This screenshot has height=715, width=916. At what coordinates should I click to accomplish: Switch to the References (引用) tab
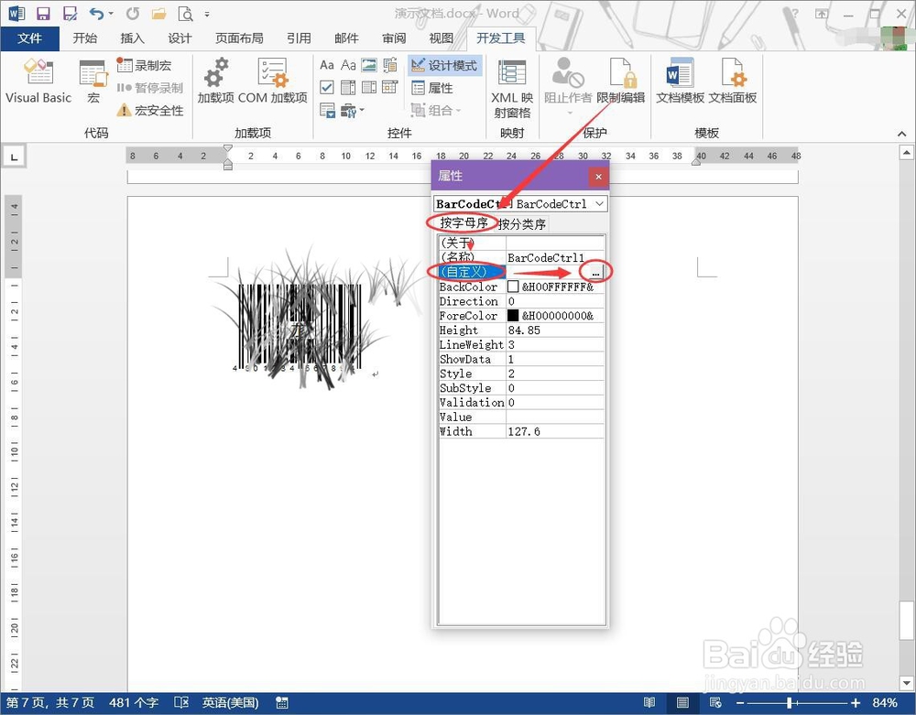(300, 38)
